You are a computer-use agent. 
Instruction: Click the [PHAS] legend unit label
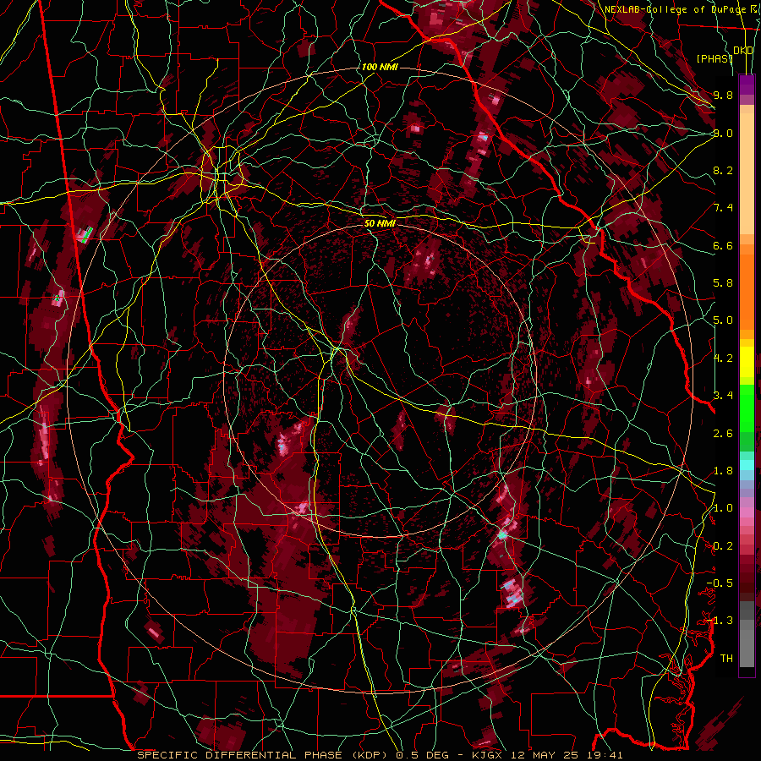[x=714, y=58]
